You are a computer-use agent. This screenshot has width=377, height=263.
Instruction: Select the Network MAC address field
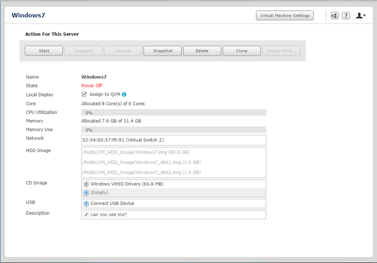point(173,140)
